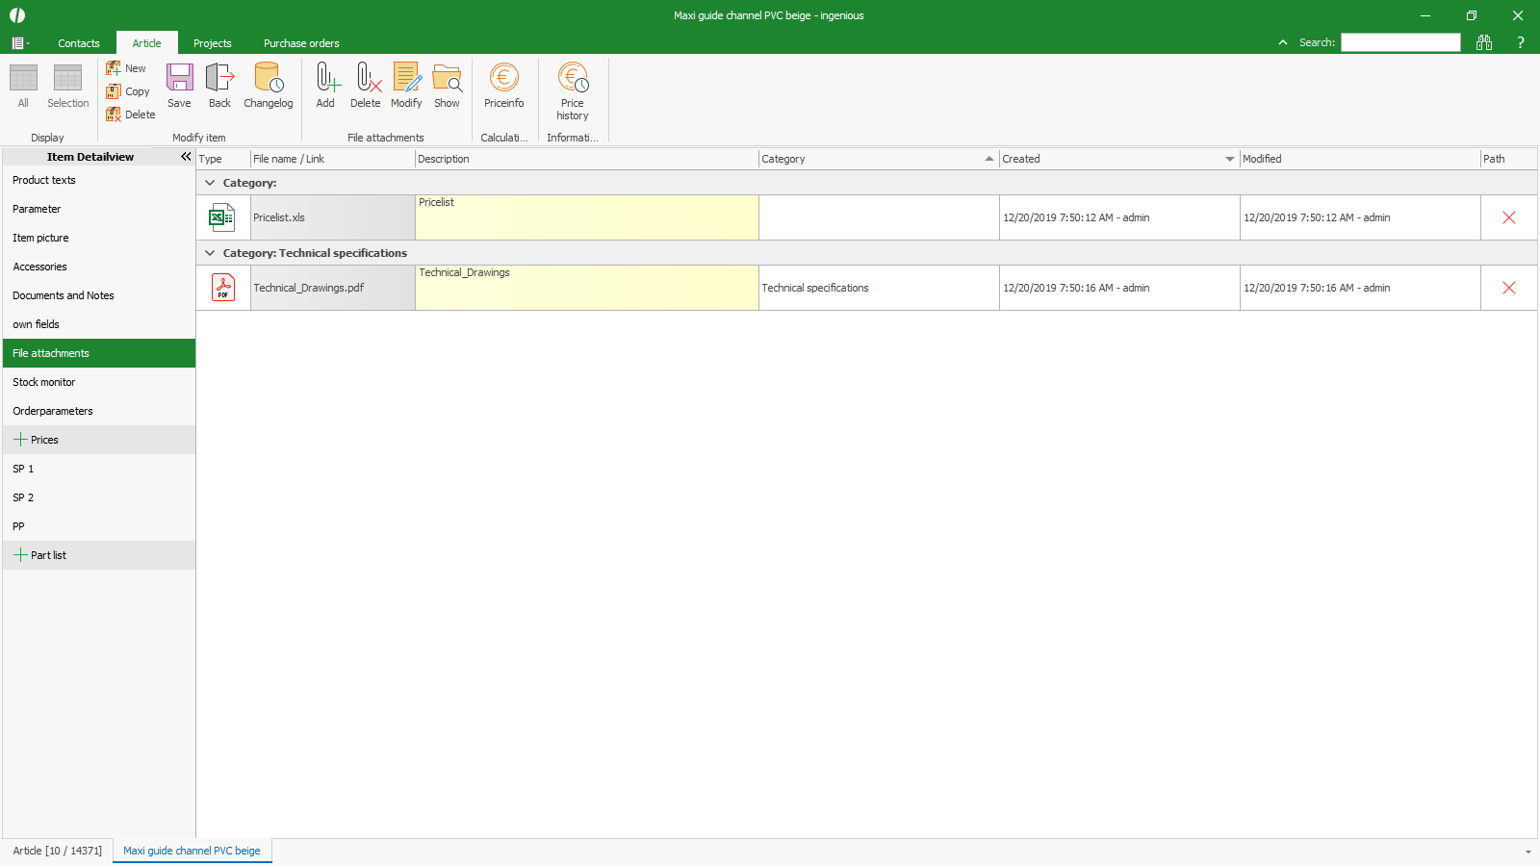Image resolution: width=1540 pixels, height=866 pixels.
Task: Show the selected file attachment
Action: (447, 86)
